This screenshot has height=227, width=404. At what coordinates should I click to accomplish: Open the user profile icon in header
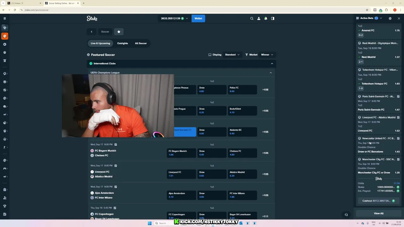pos(259,18)
